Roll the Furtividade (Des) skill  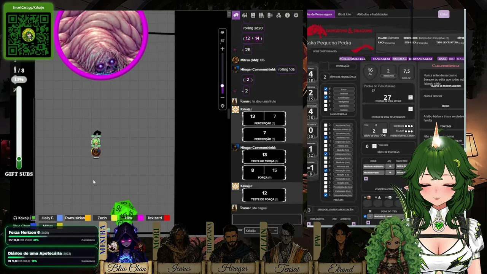pyautogui.click(x=343, y=191)
